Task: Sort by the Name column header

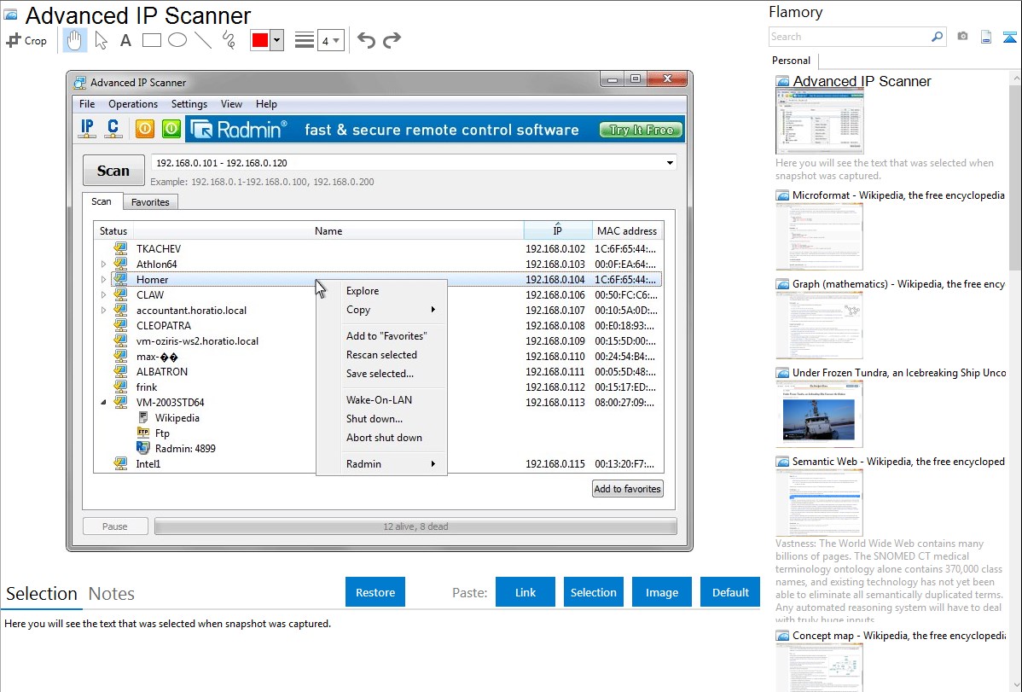Action: click(328, 231)
